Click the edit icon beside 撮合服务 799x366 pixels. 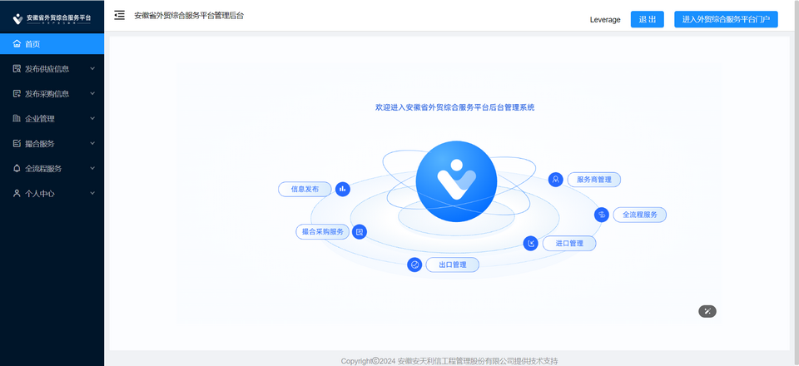click(17, 144)
